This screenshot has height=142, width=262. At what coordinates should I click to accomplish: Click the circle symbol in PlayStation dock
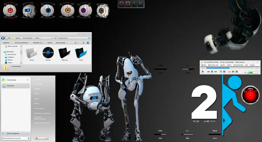click(x=122, y=4)
